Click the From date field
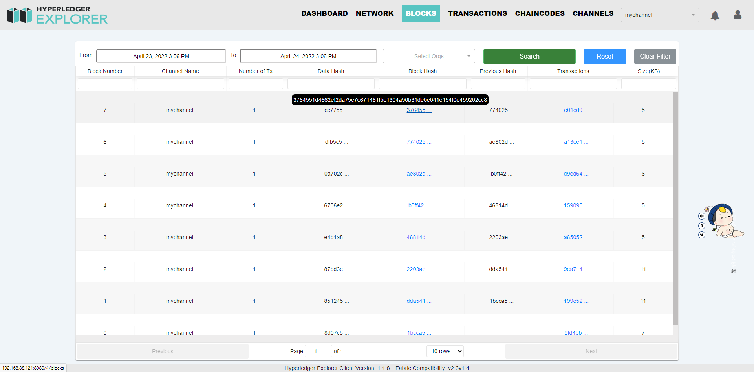 click(x=161, y=56)
